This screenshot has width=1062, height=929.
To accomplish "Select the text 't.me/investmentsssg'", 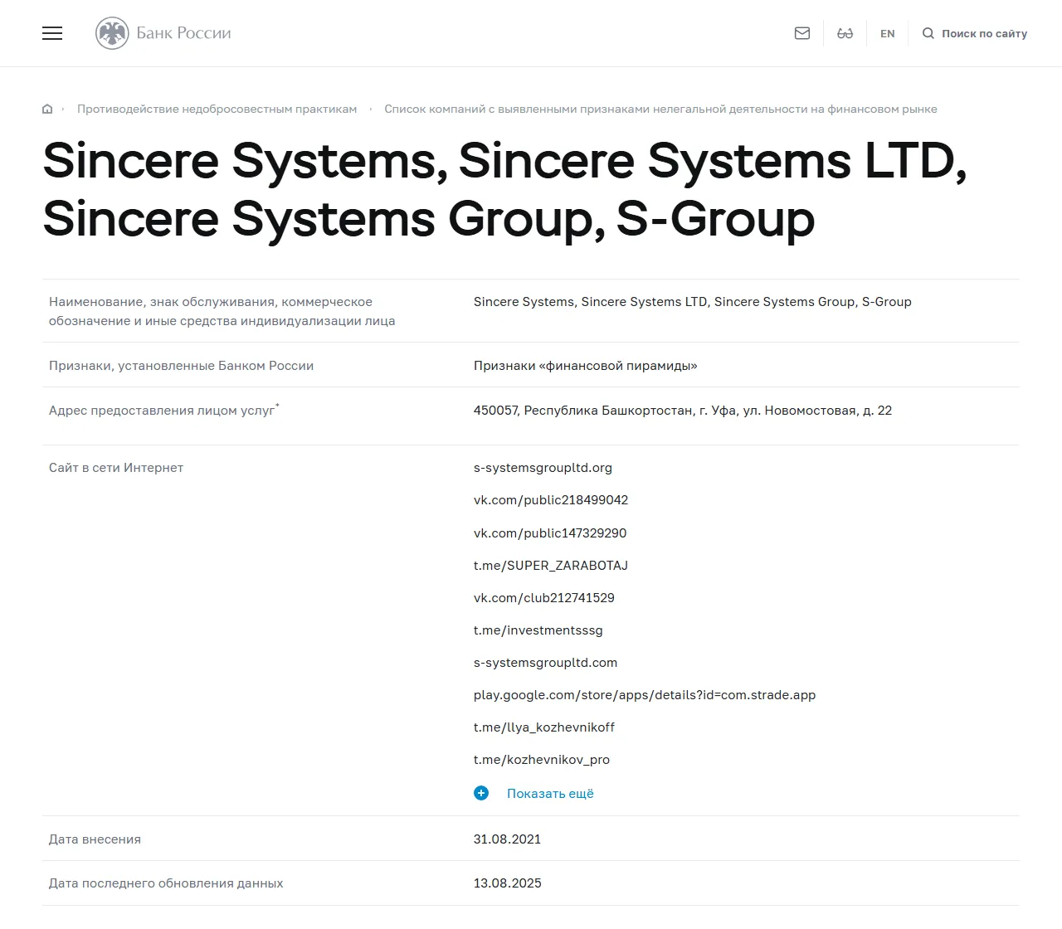I will tap(538, 630).
